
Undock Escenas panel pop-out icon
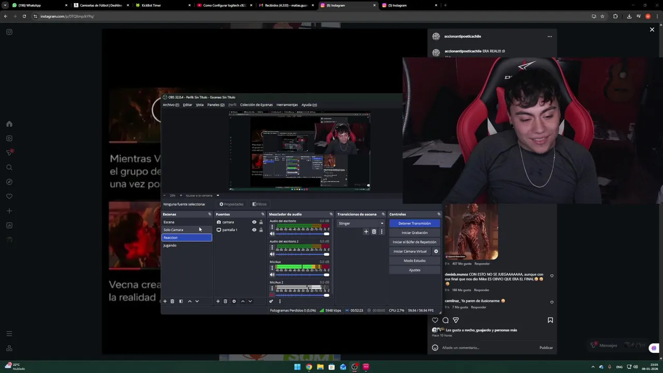[x=209, y=214]
